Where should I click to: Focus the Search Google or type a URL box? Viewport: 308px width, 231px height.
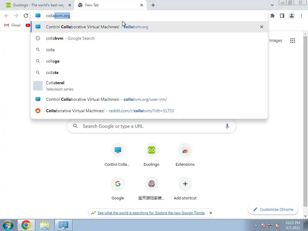(151, 126)
